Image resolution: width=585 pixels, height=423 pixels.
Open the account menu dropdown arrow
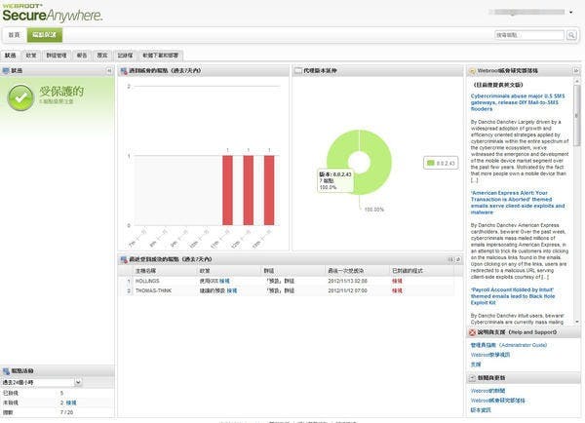pyautogui.click(x=570, y=13)
